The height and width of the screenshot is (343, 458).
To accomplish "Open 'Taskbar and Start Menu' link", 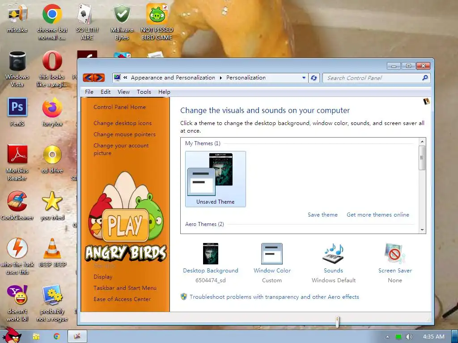I will click(125, 288).
